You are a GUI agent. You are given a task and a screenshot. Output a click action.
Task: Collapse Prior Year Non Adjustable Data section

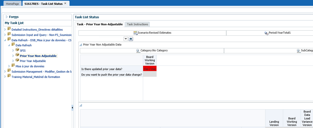[81, 45]
